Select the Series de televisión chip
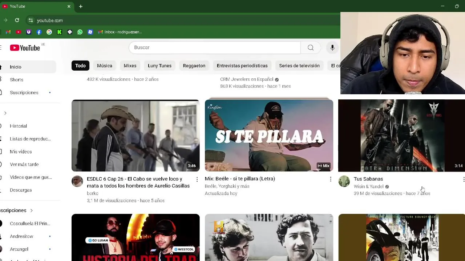The width and height of the screenshot is (465, 261). click(x=299, y=66)
